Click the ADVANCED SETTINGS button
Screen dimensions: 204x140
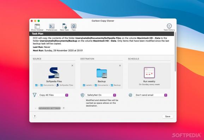pyautogui.click(x=49, y=108)
